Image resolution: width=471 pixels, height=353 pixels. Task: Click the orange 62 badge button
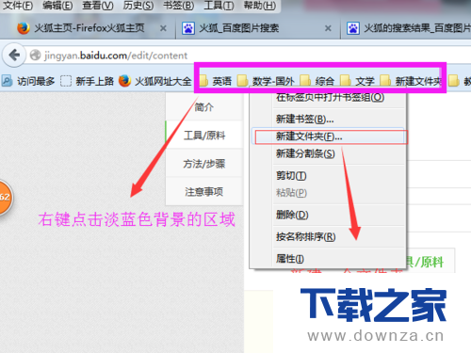pyautogui.click(x=5, y=198)
